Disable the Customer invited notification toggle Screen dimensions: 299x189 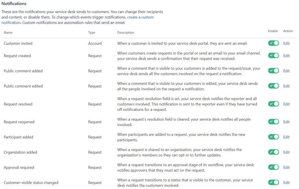coord(273,43)
